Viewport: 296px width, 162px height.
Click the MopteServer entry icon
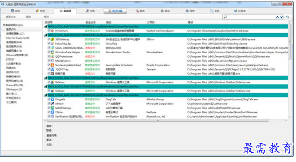(52, 61)
